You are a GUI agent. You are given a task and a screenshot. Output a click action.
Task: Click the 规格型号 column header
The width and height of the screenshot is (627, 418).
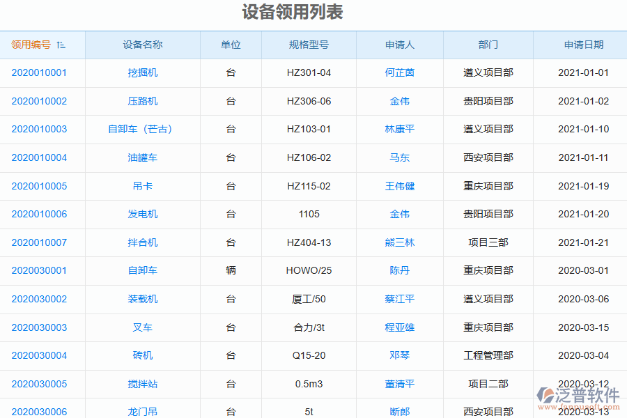[x=309, y=44]
